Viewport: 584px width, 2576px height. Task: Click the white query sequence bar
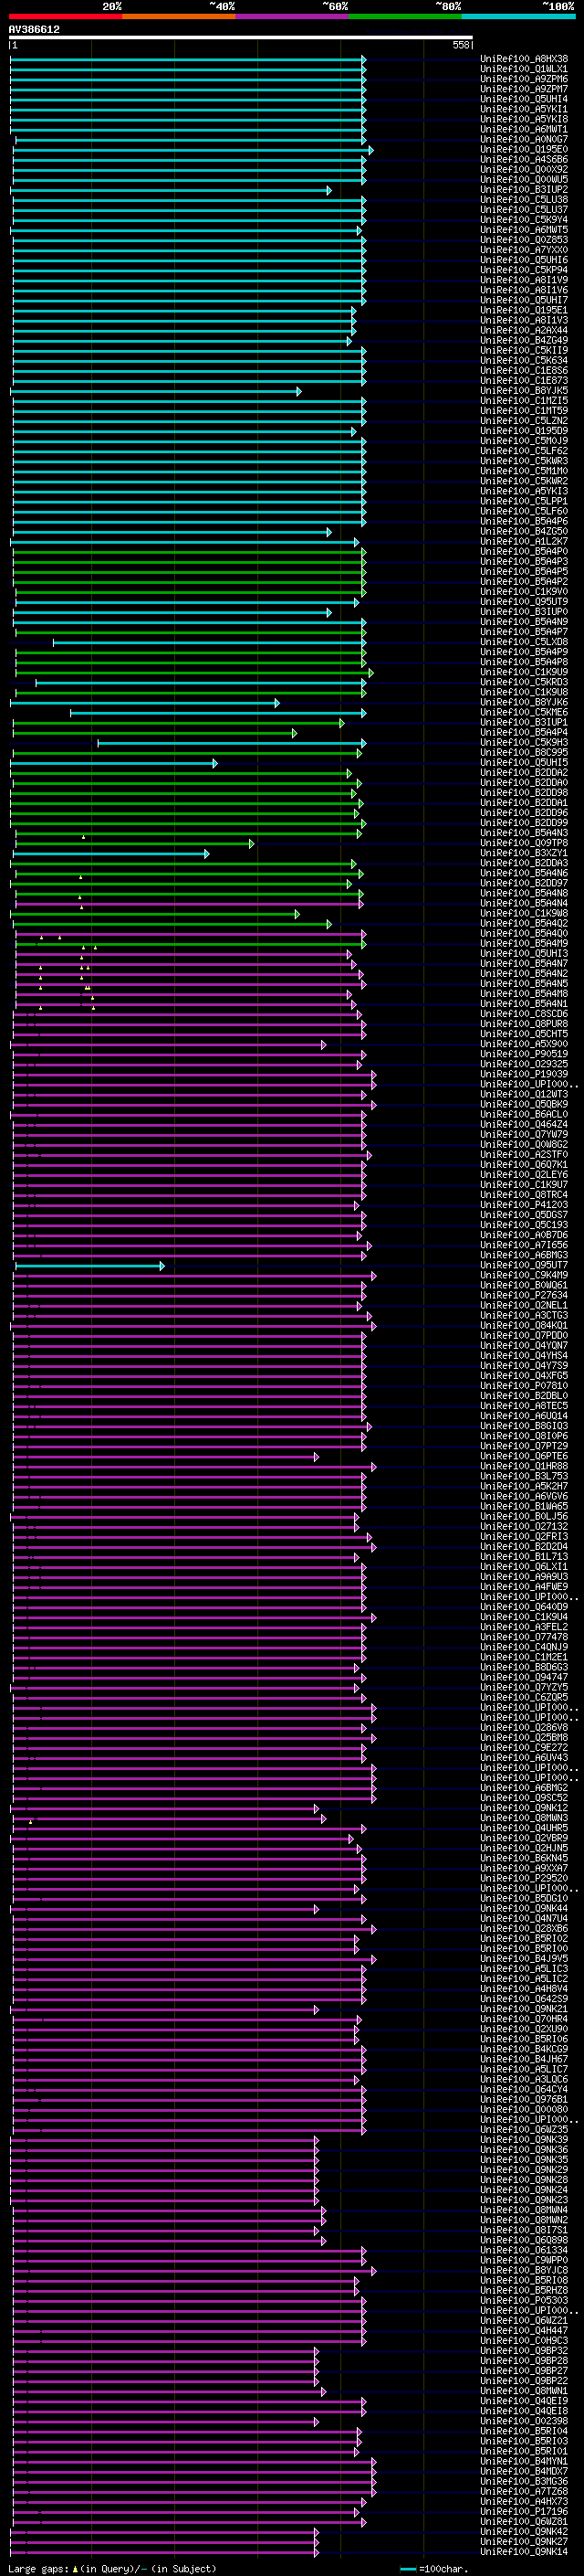241,37
